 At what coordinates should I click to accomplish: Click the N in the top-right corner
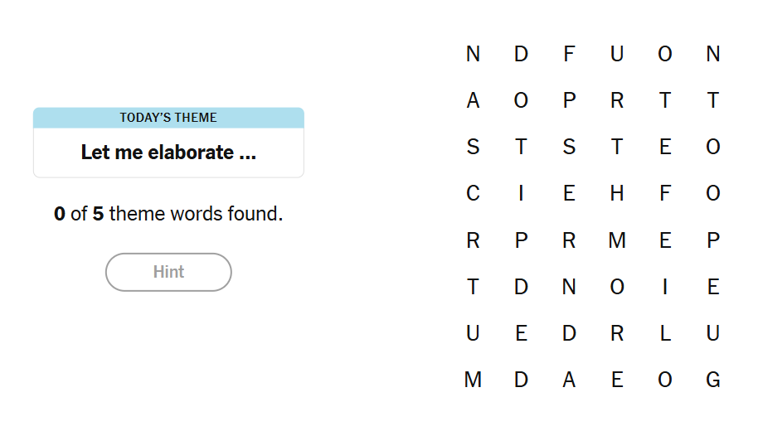click(x=713, y=55)
